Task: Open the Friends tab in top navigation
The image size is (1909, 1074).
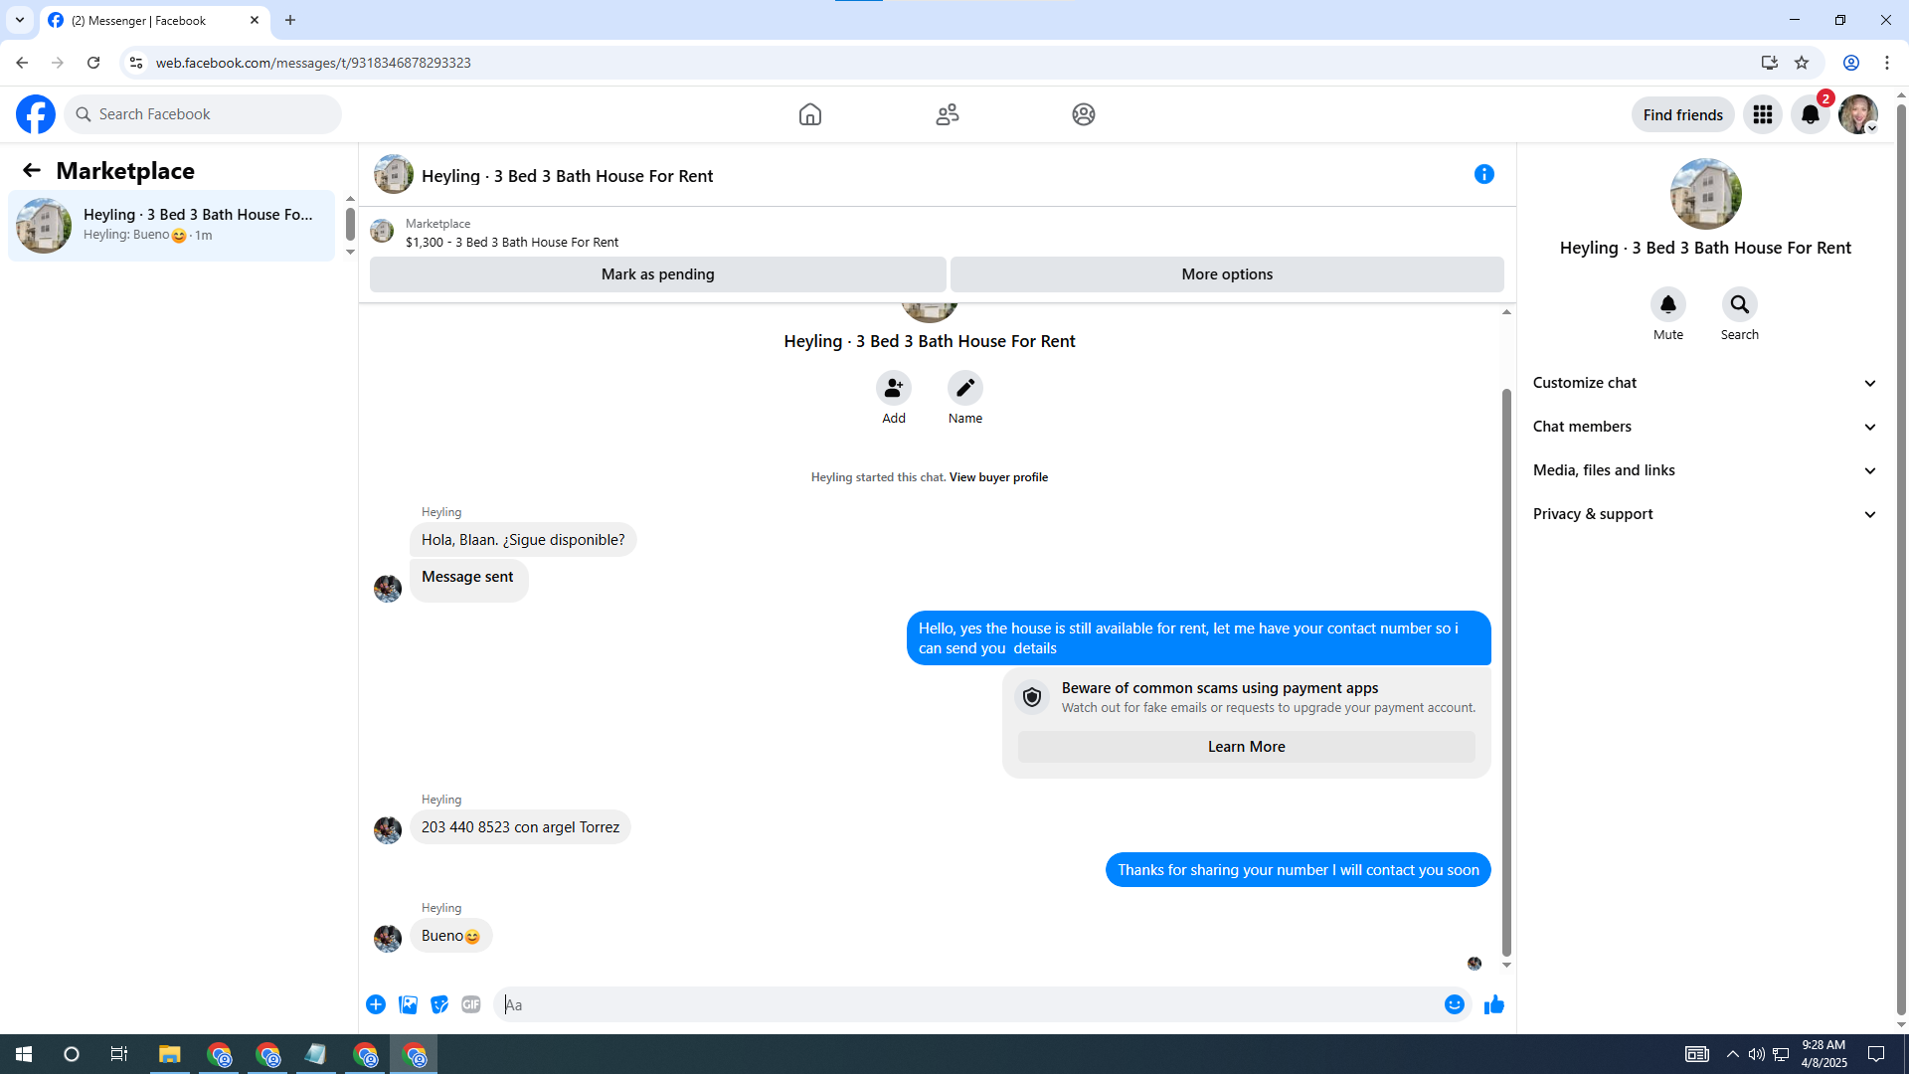Action: (x=947, y=115)
